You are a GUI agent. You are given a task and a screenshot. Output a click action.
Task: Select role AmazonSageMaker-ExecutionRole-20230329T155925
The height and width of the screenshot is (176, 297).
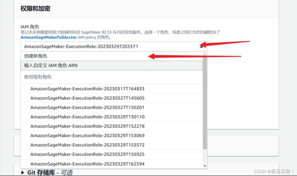pos(111,154)
